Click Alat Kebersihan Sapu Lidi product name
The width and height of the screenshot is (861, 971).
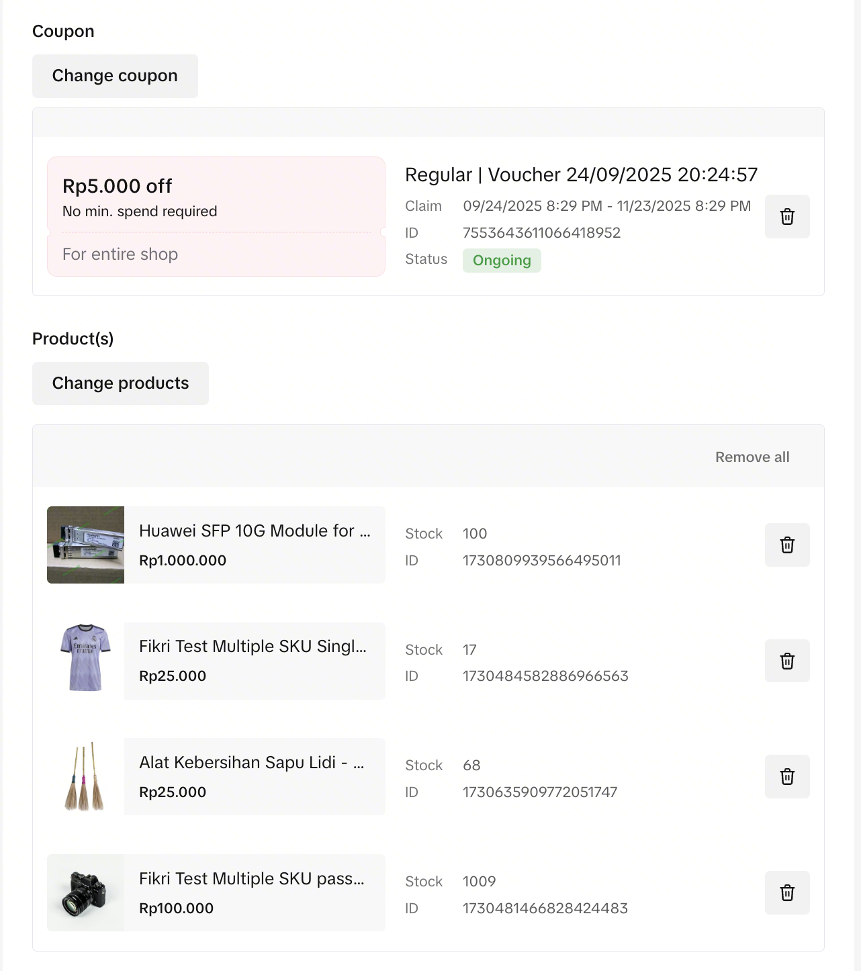click(x=251, y=762)
